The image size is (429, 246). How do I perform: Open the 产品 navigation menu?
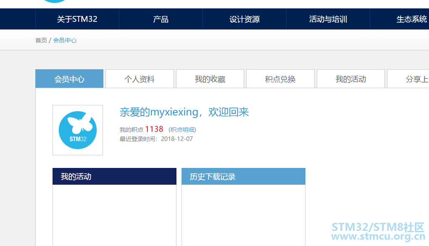(161, 19)
